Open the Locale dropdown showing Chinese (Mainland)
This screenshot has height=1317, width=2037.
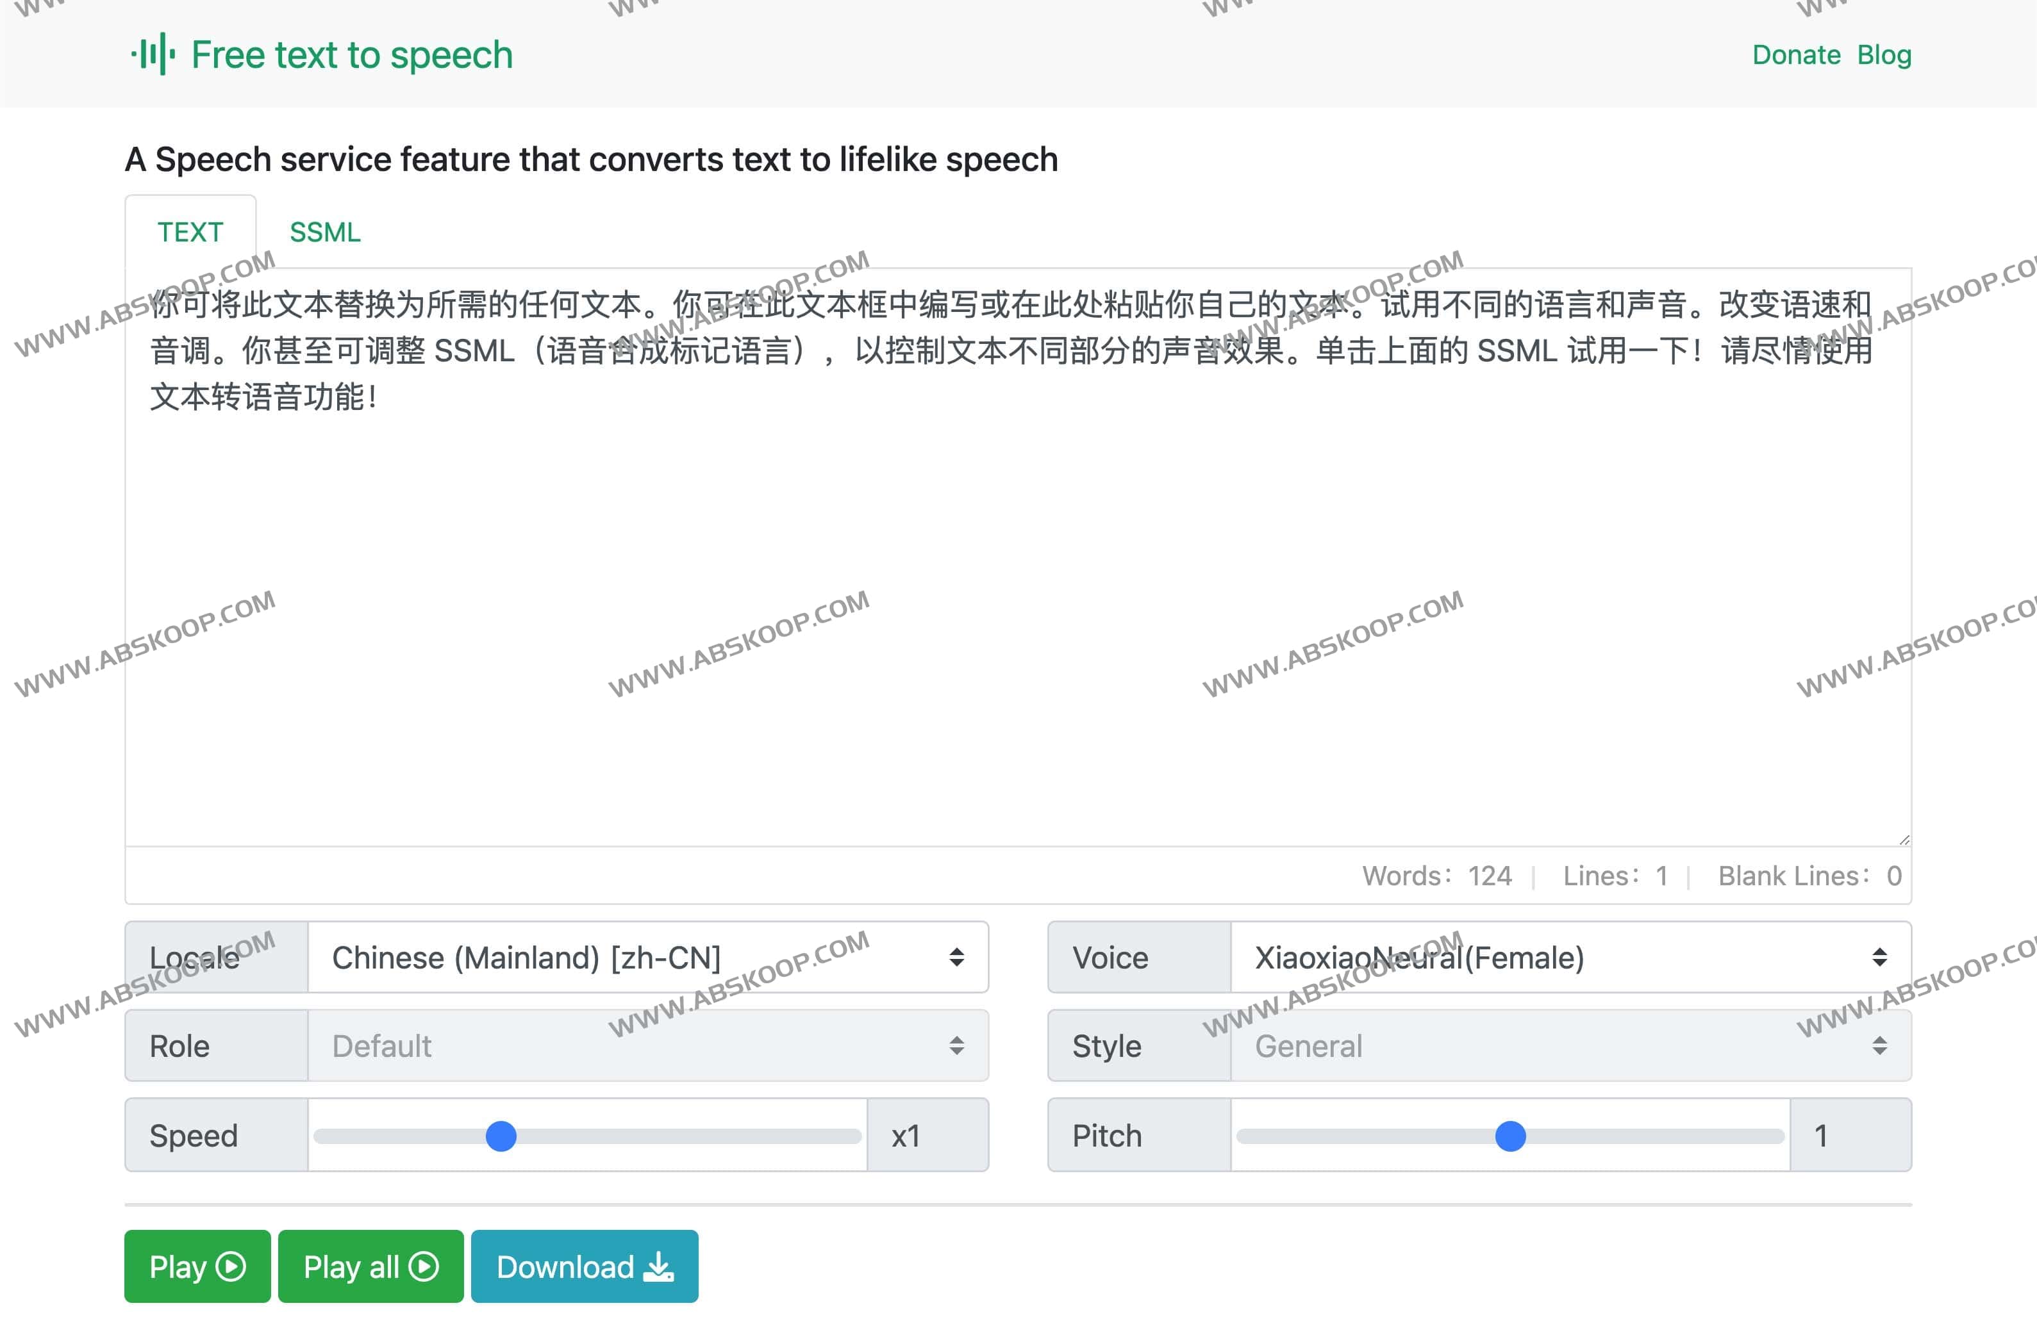(642, 957)
